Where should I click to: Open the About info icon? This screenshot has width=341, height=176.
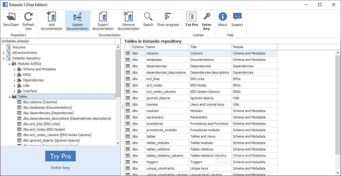[222, 16]
